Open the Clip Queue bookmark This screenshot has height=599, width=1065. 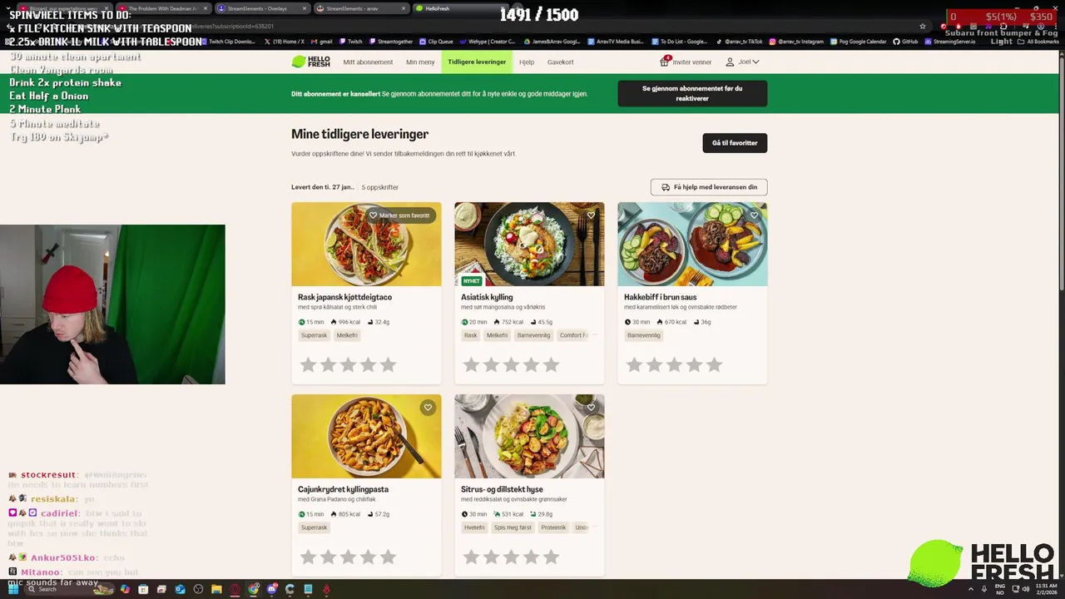[x=437, y=41]
